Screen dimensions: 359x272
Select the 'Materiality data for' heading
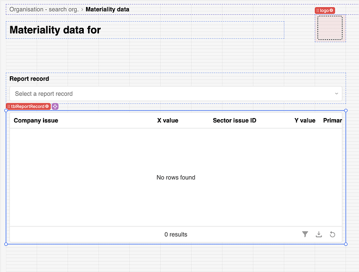point(55,30)
